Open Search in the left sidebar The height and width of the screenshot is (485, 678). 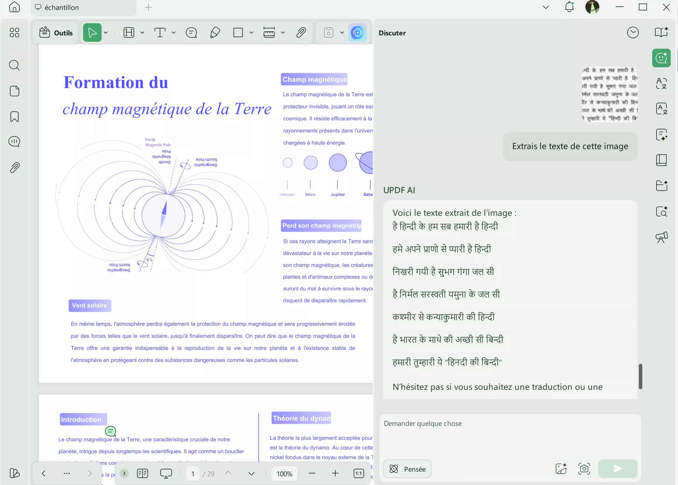(x=14, y=65)
